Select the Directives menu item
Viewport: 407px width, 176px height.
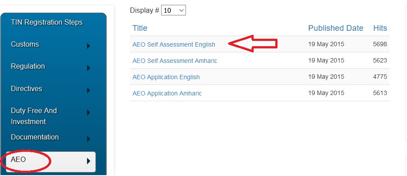point(27,89)
